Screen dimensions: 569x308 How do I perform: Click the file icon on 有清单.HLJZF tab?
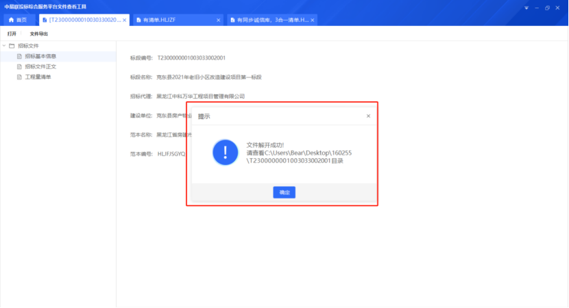tap(137, 20)
